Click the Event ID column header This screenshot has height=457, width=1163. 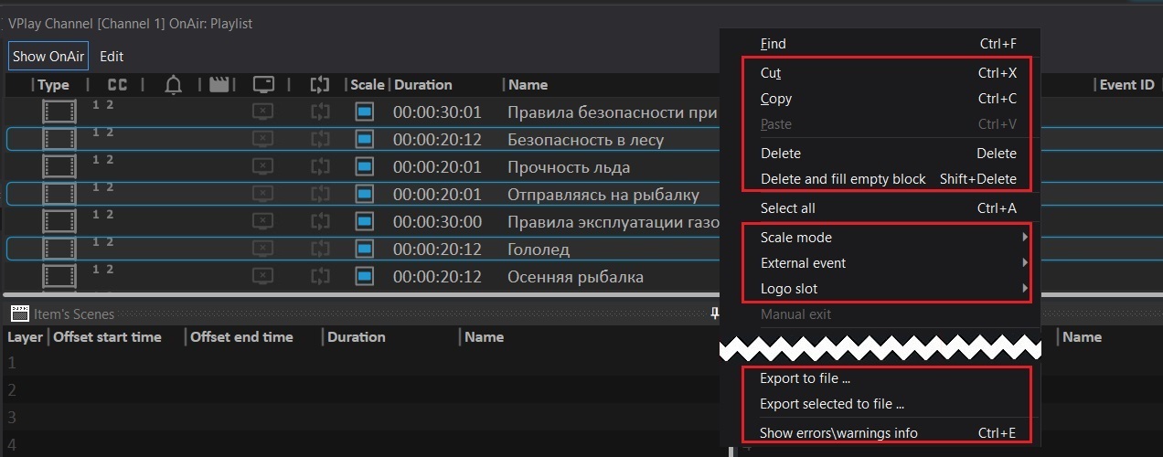1126,85
